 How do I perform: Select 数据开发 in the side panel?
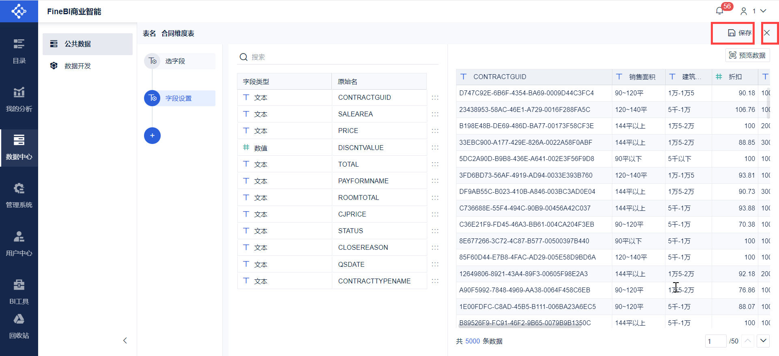point(88,66)
